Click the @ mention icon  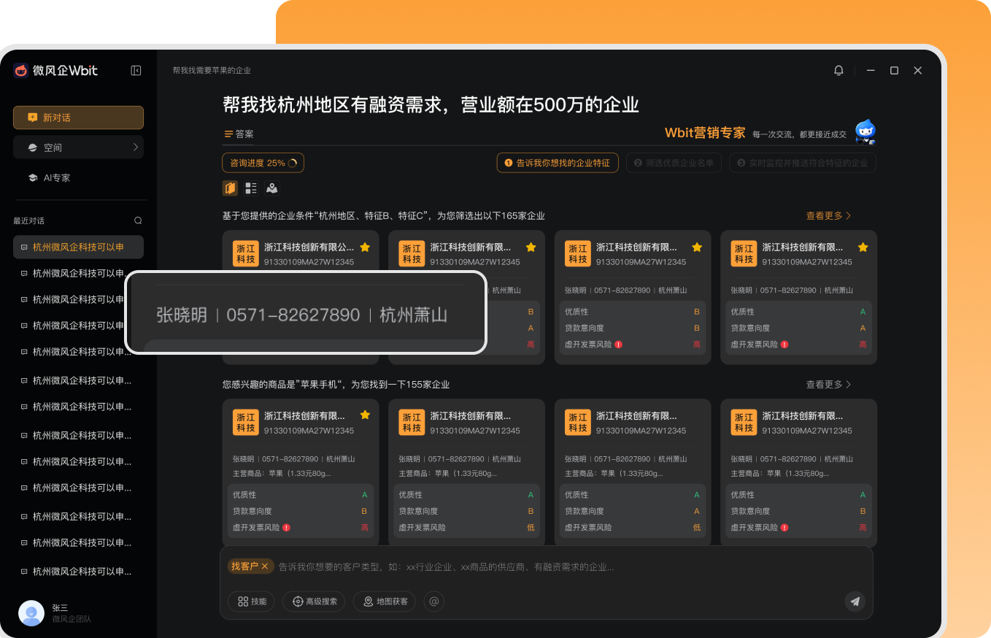433,602
